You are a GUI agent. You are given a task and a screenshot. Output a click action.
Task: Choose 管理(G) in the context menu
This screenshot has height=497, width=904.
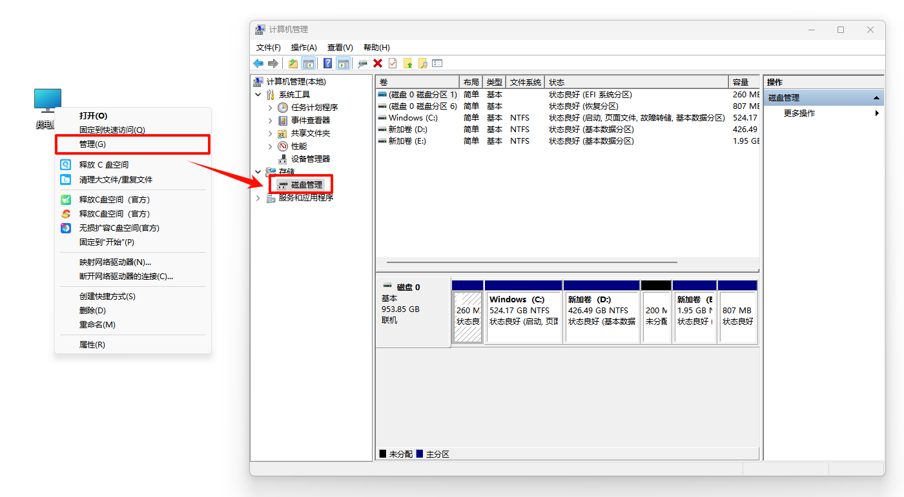[x=92, y=144]
